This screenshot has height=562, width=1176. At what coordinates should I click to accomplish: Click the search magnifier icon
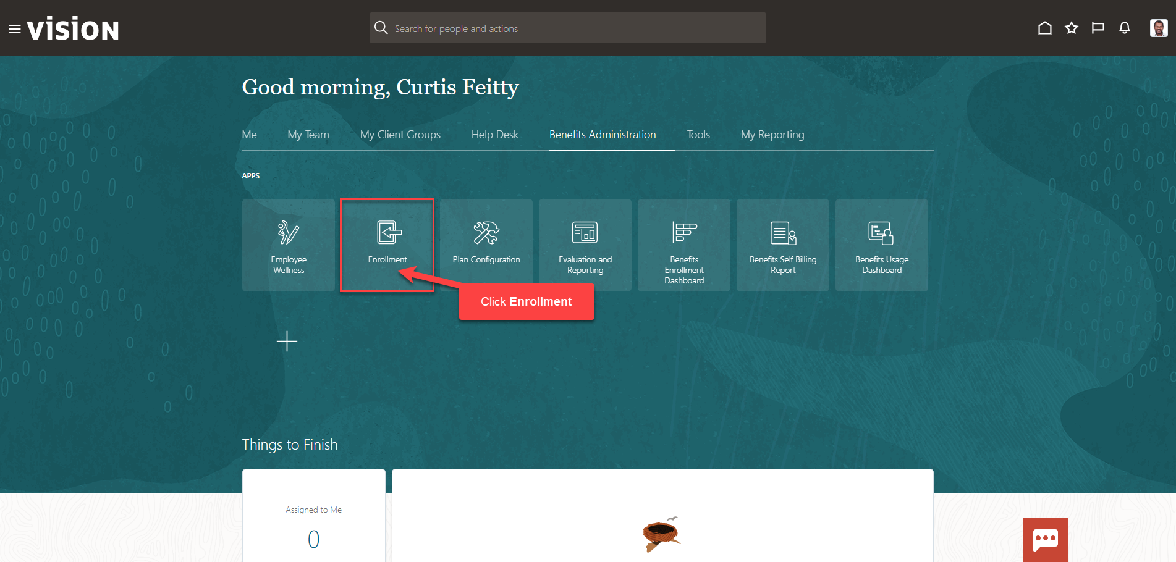pos(381,28)
